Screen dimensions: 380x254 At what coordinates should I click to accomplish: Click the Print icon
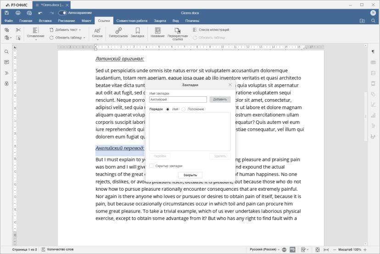coord(18,13)
